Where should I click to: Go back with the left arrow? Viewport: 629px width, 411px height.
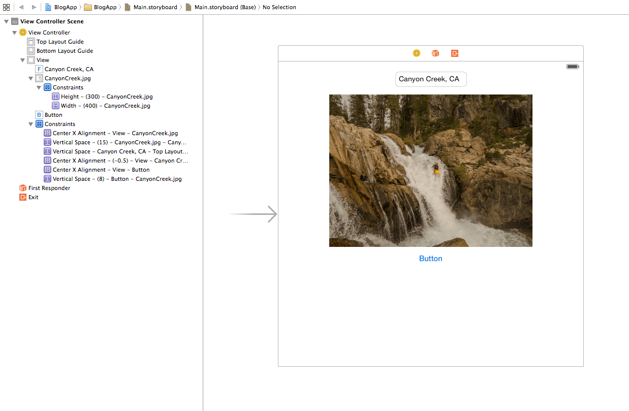coord(21,7)
